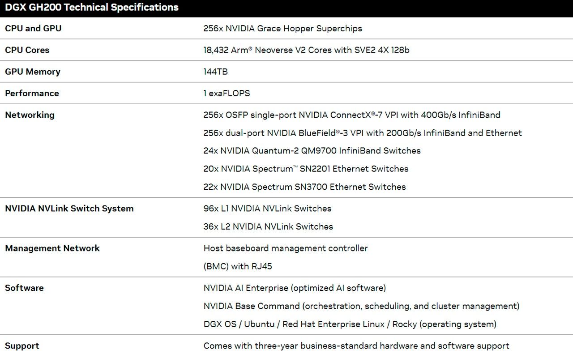This screenshot has height=354, width=573.
Task: Click the Management Network label
Action: click(52, 248)
